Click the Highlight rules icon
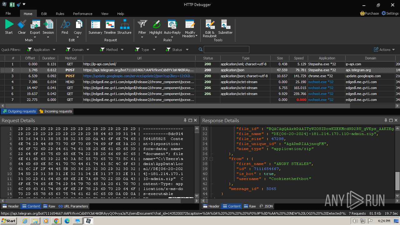 [156, 24]
